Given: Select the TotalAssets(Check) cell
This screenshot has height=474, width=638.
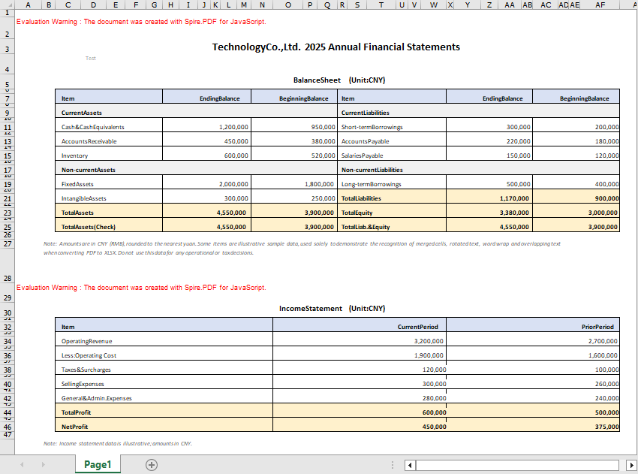Looking at the screenshot, I should 109,225.
